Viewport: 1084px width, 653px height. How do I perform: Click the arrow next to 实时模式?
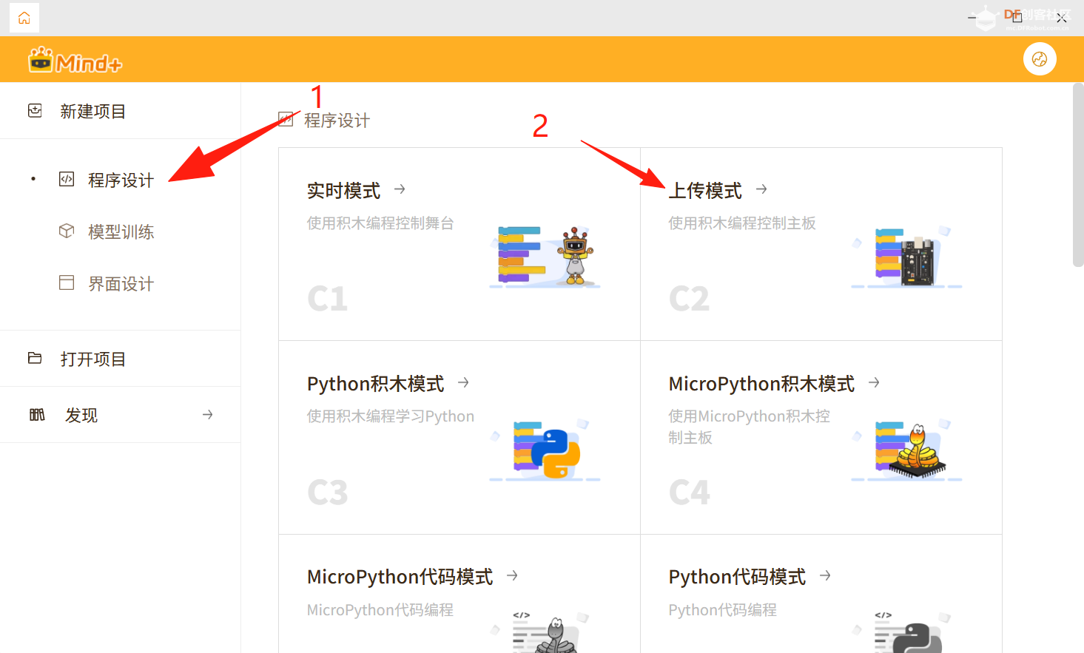coord(399,189)
